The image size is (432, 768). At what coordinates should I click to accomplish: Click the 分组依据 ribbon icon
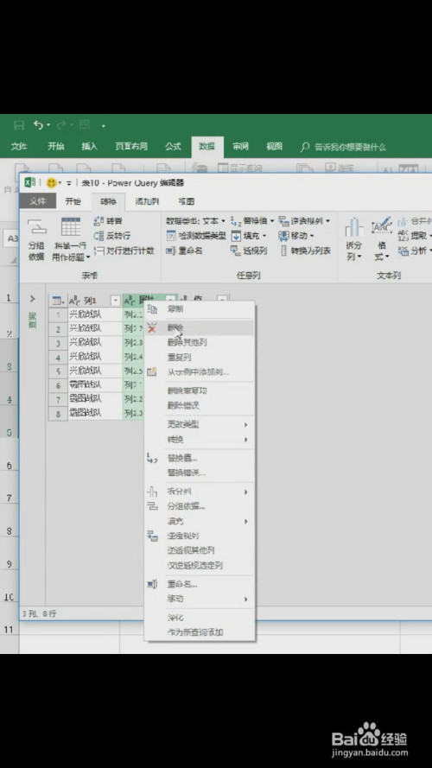coord(35,238)
